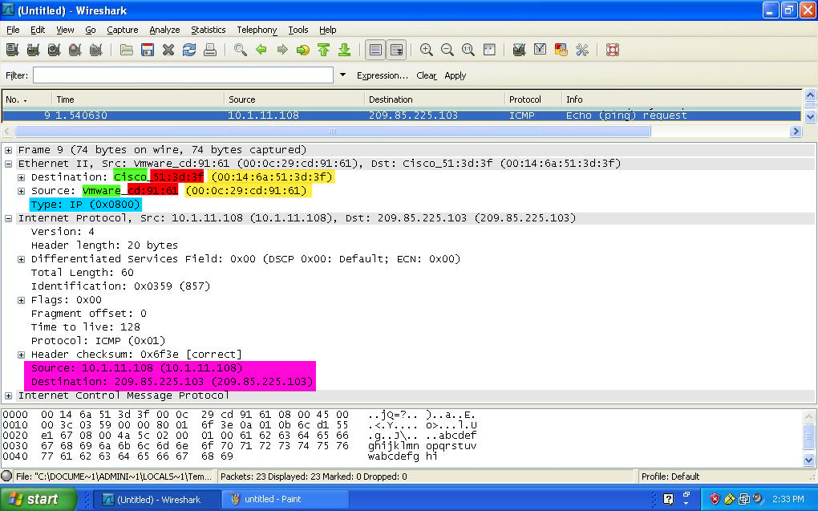Click the packet list horizontal scrollbar
Screen dimensions: 818x511
[x=332, y=131]
